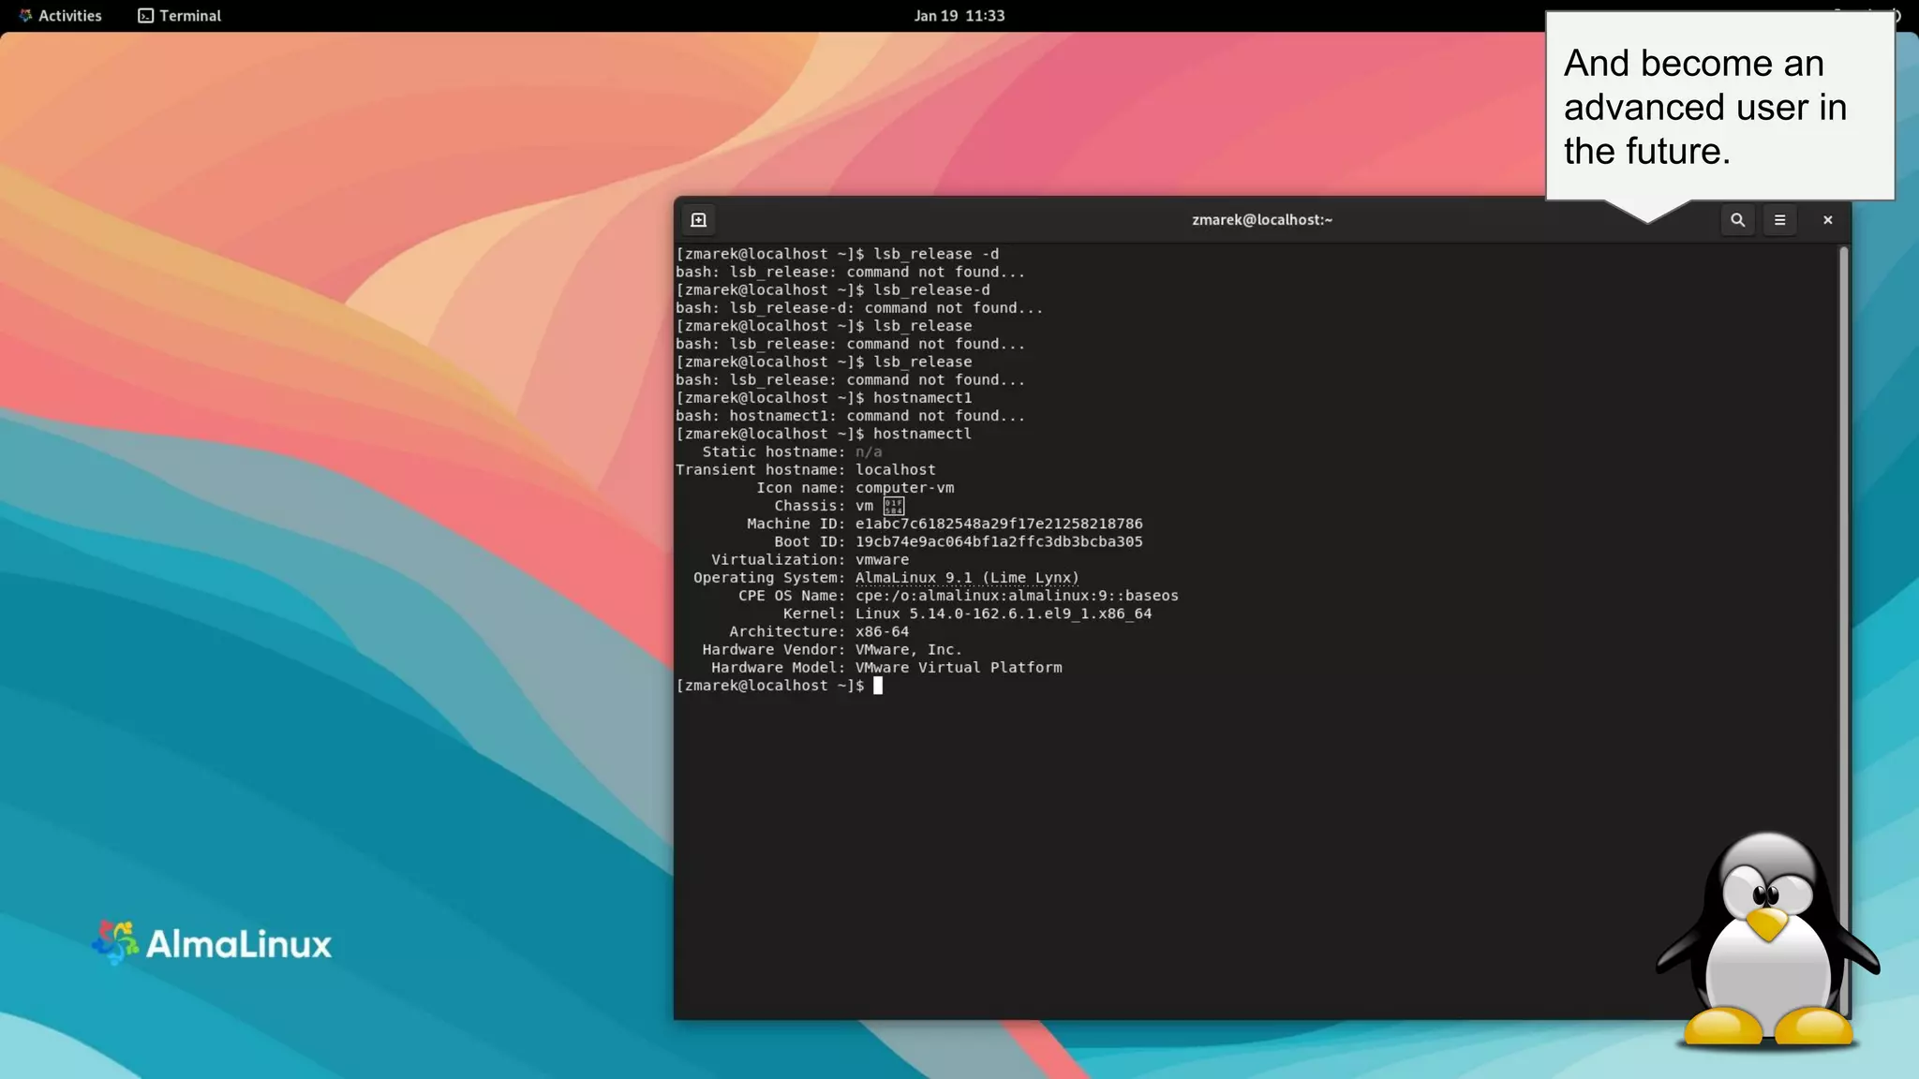Image resolution: width=1919 pixels, height=1079 pixels.
Task: Click the blinking cursor at the prompt
Action: (x=878, y=686)
